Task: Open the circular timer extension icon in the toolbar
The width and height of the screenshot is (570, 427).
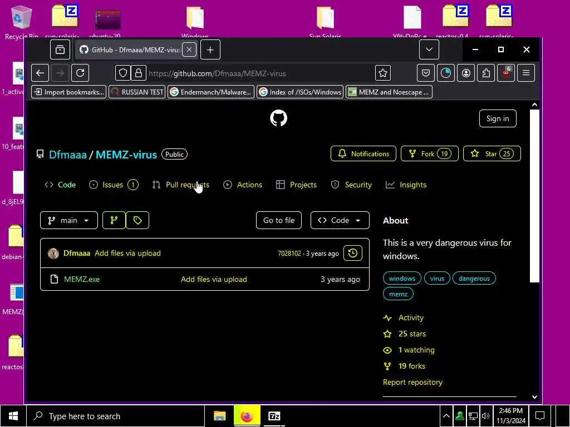Action: [x=446, y=73]
